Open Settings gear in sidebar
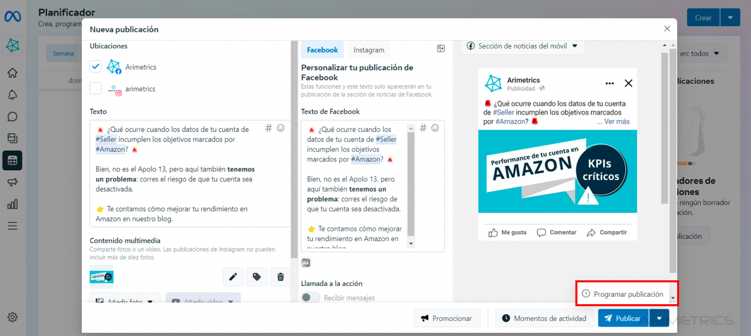 13,317
